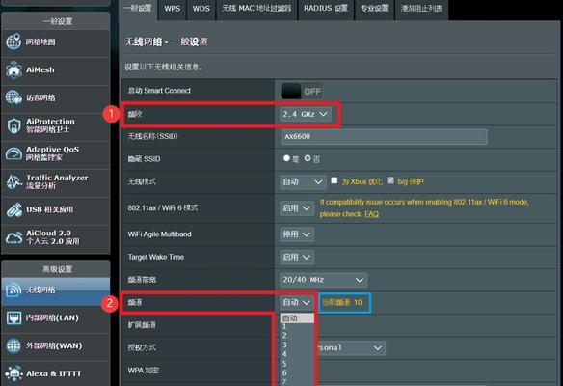
Task: Toggle the Smart Connect OFF switch
Action: coord(301,91)
